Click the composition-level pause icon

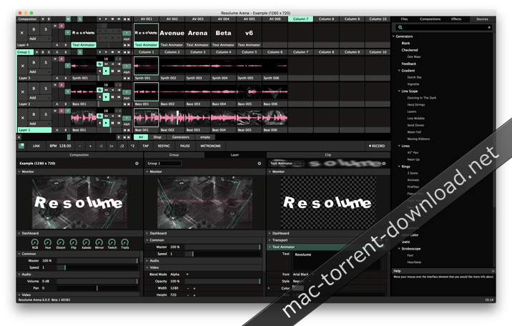click(113, 19)
